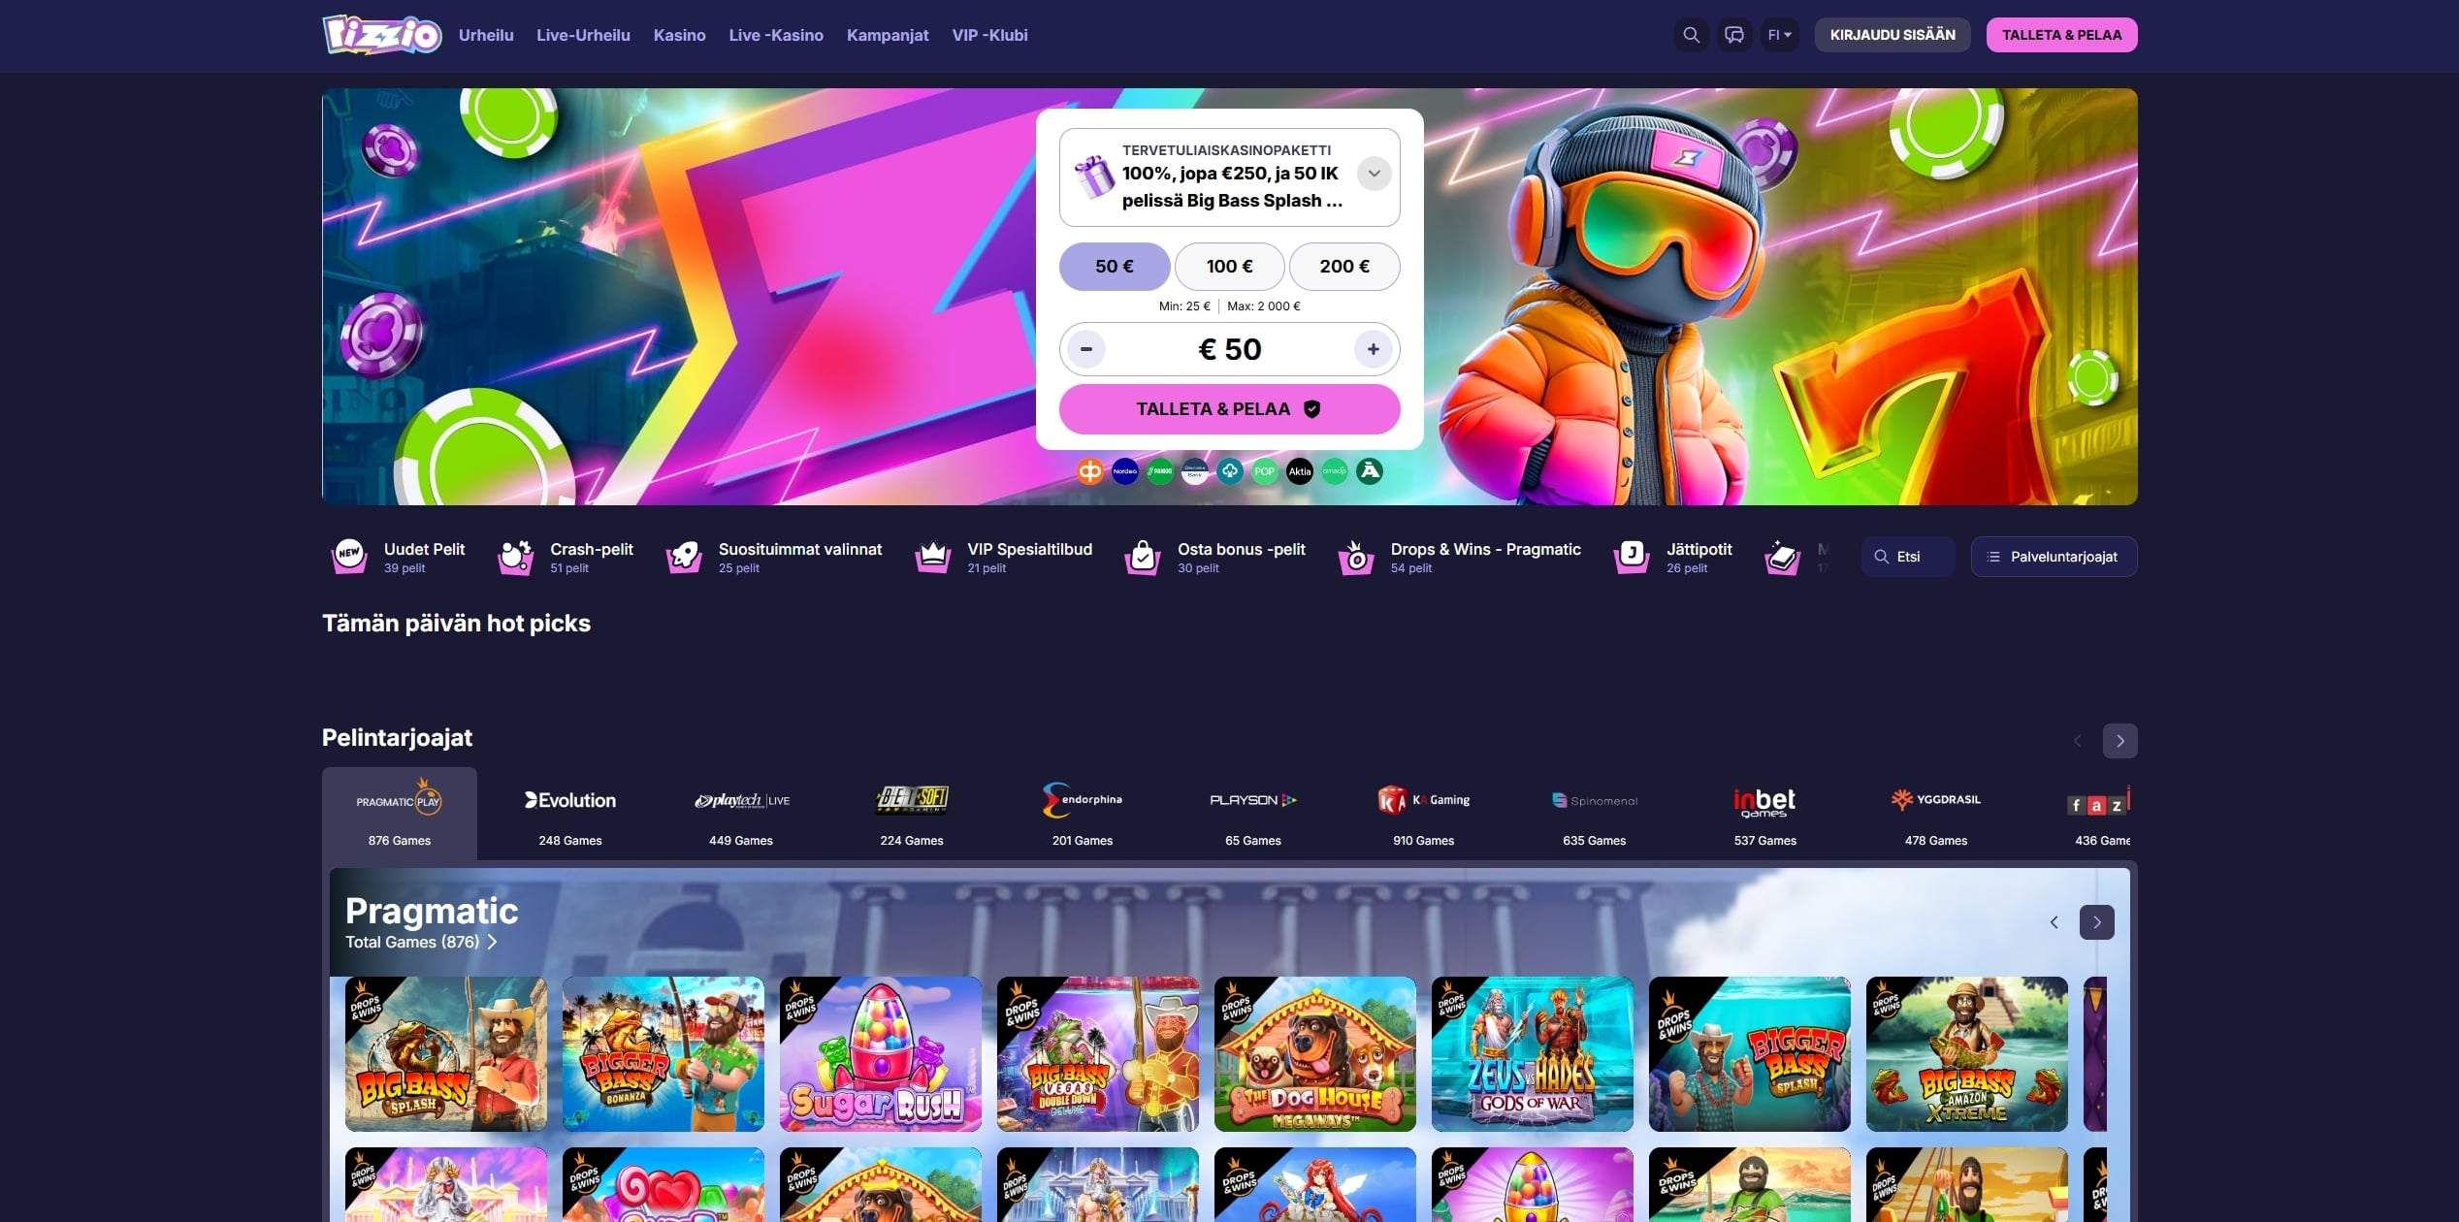Click the Kirjaudu sisään button
Screen dimensions: 2459x1222
point(1892,35)
